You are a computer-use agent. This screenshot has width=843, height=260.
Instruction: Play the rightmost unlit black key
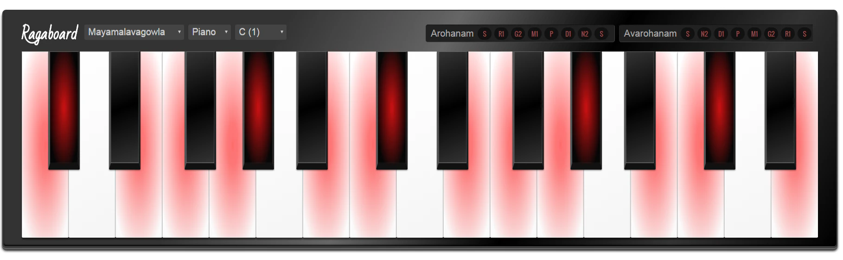point(780,110)
